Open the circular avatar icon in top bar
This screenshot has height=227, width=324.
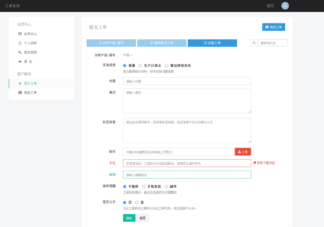pos(285,6)
